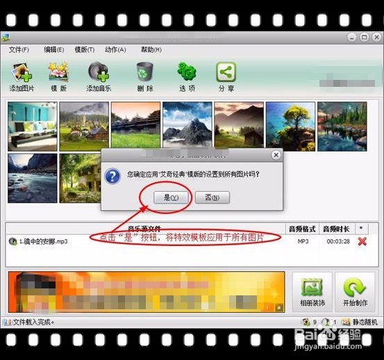Click the 音频格式 column header
This screenshot has height=360, width=384.
pos(302,229)
